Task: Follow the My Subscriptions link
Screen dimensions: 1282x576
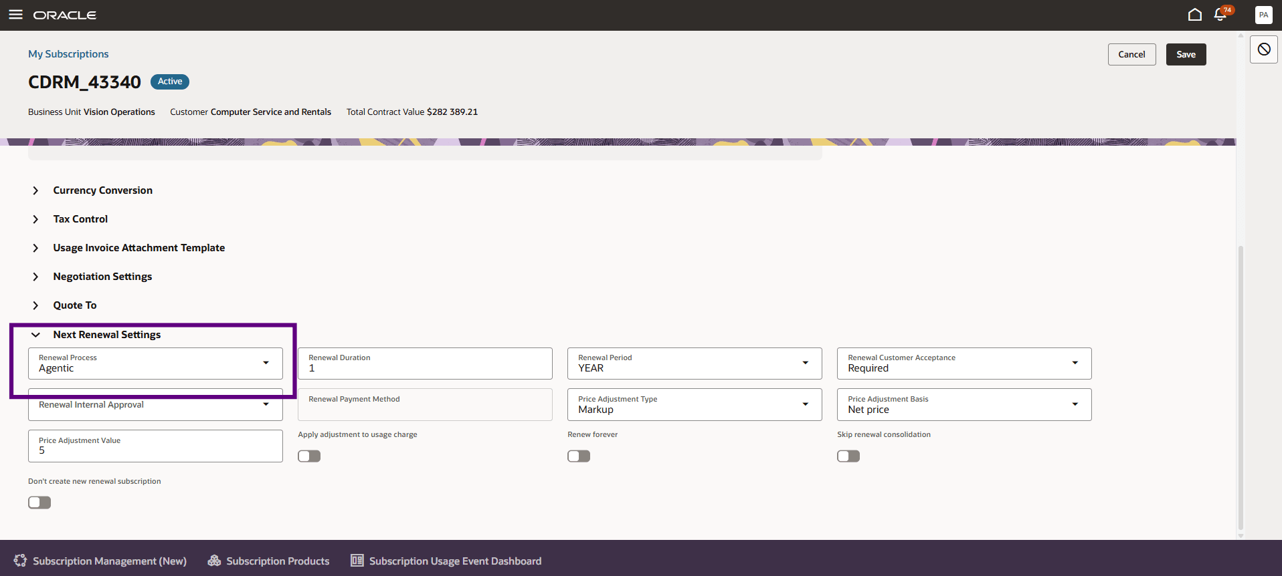Action: click(68, 54)
